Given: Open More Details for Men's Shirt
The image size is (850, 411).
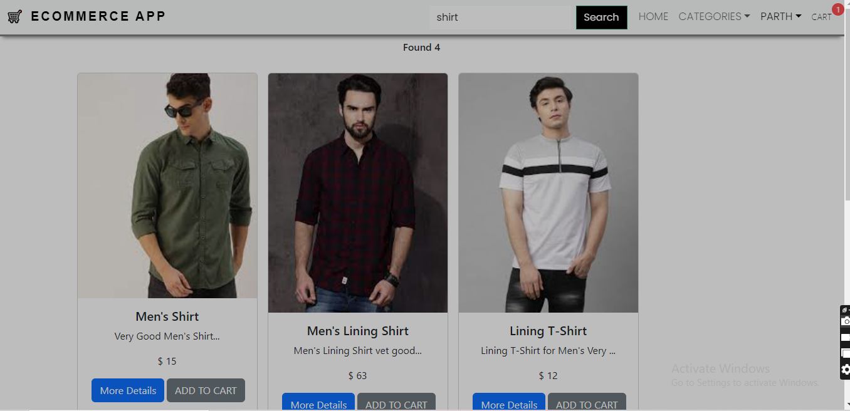Looking at the screenshot, I should pyautogui.click(x=127, y=390).
